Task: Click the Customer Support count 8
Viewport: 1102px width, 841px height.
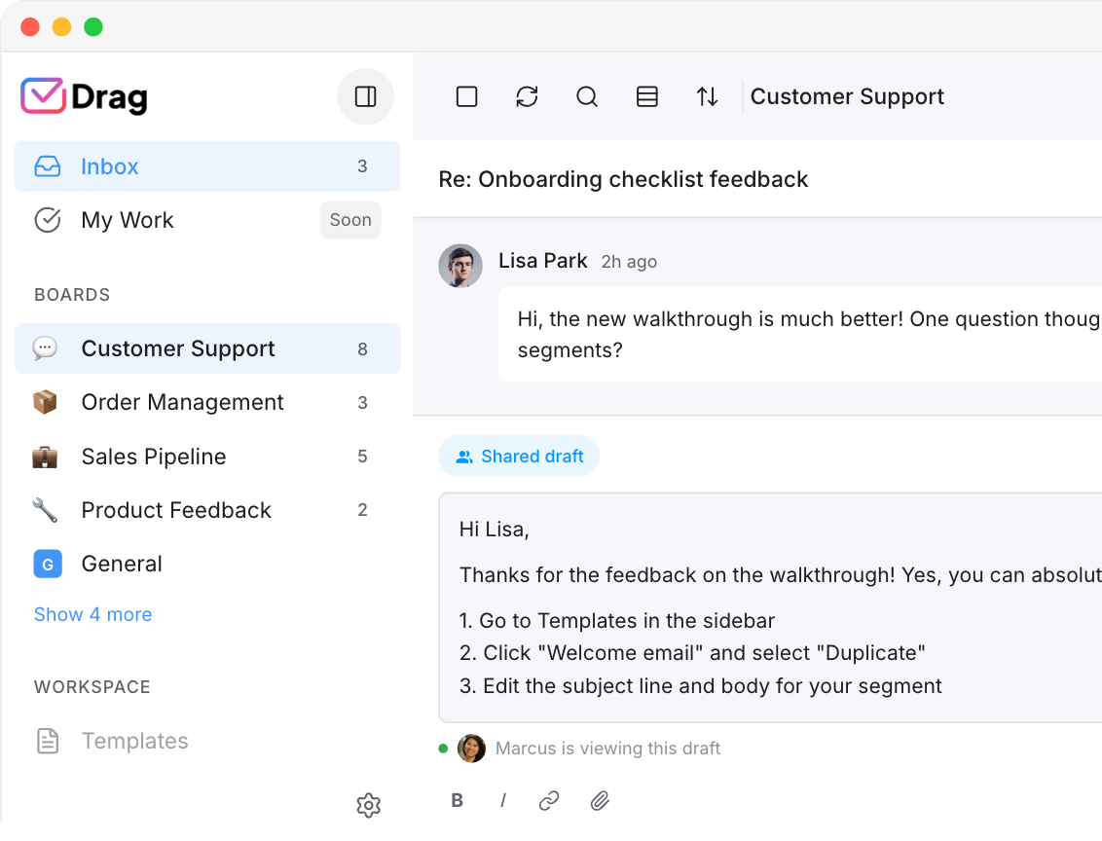Action: point(362,349)
